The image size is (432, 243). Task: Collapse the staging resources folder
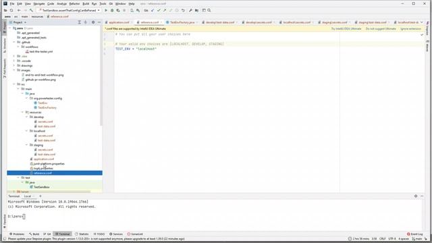point(27,145)
